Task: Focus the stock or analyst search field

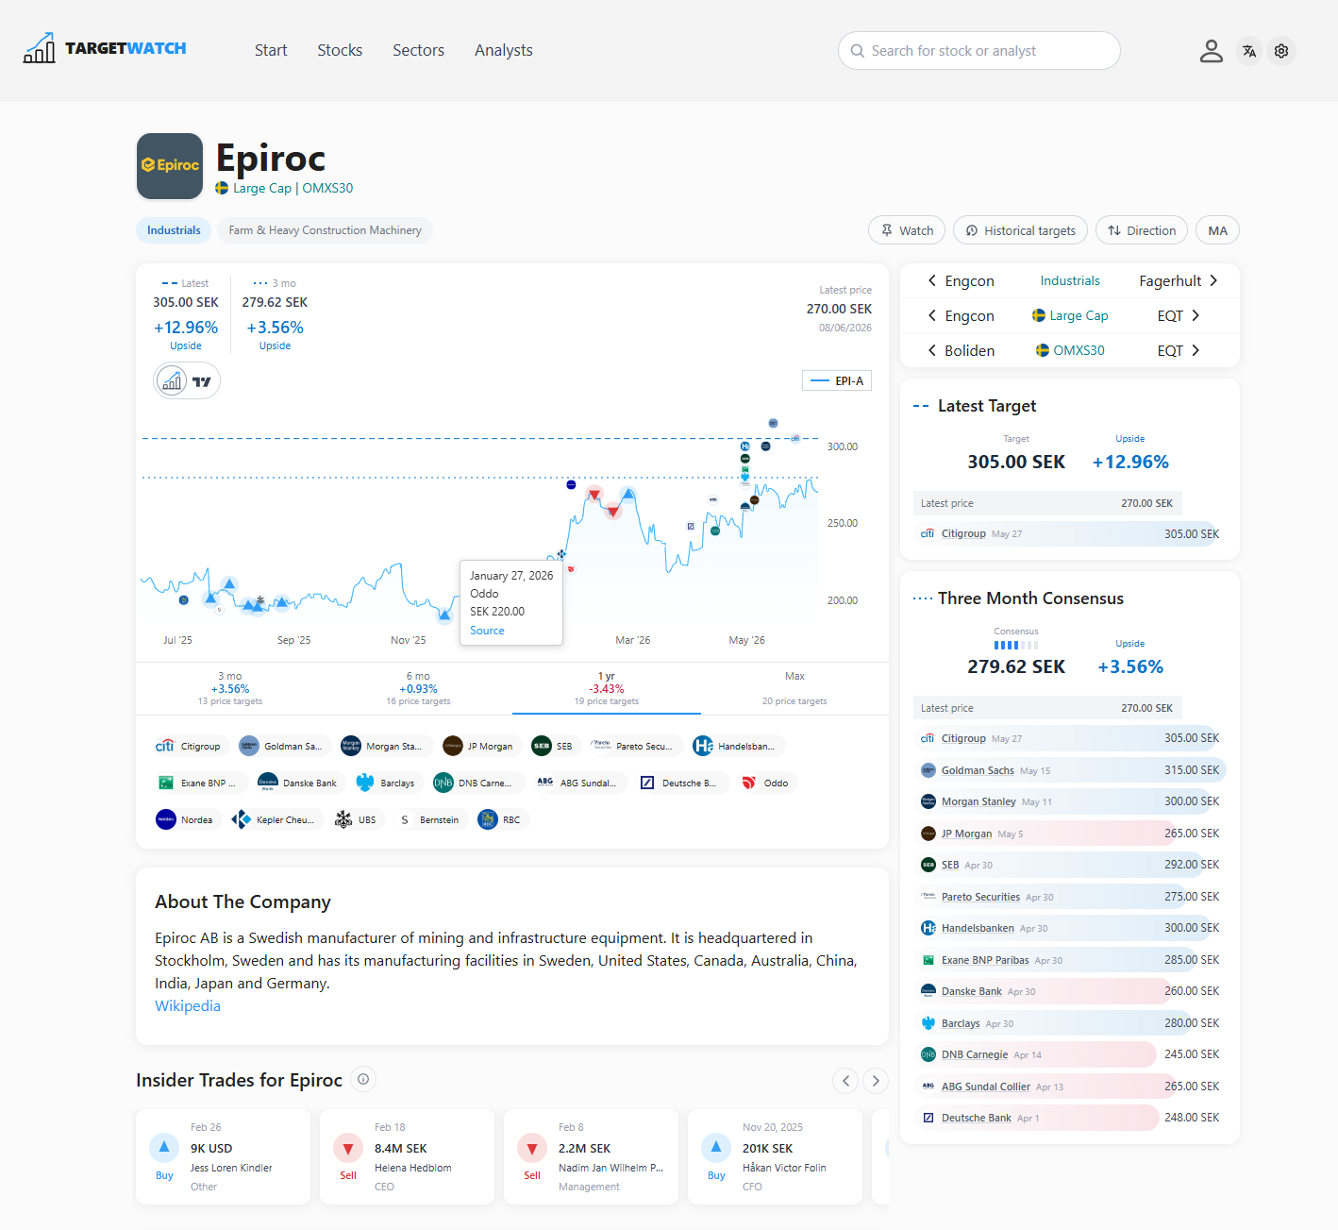Action: 979,51
